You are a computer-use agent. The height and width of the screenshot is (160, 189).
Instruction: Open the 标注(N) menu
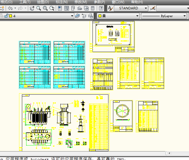click(x=62, y=2)
